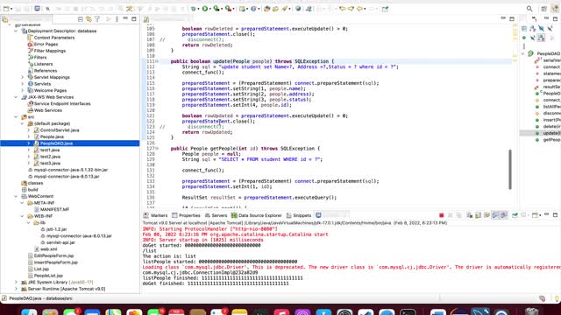Collapse PeopleDAO class in Outline
The height and width of the screenshot is (315, 561).
pos(522,53)
